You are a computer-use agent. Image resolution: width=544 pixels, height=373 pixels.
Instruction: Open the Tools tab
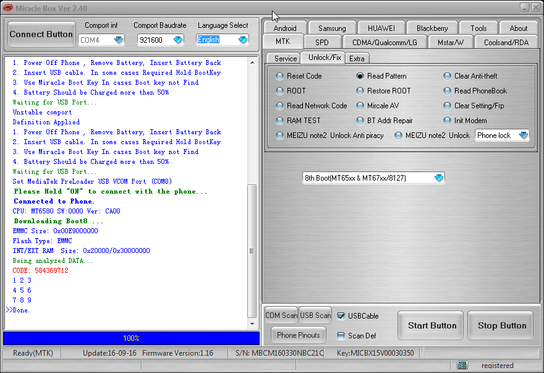[478, 28]
